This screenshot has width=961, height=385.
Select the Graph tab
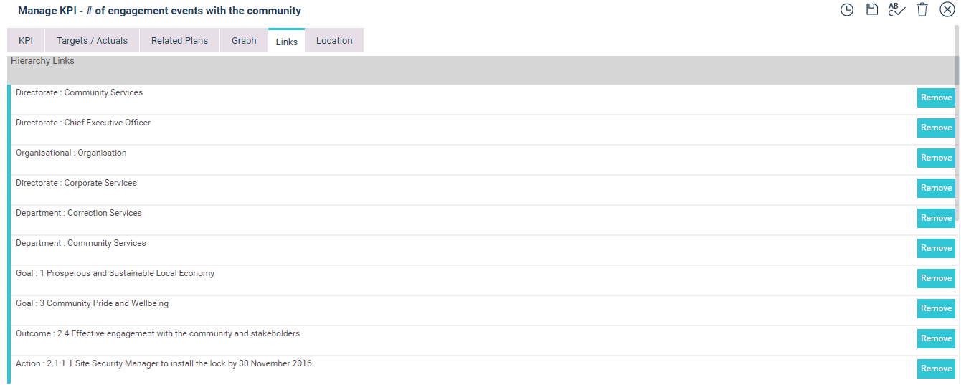pyautogui.click(x=244, y=41)
